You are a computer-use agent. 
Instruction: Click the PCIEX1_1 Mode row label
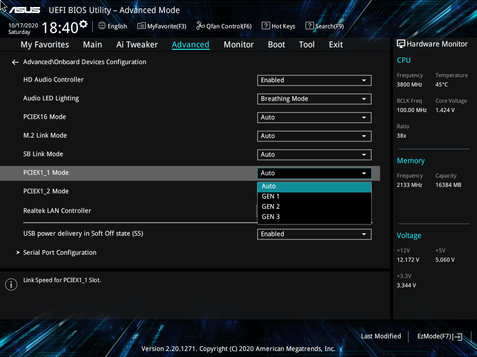pyautogui.click(x=46, y=173)
